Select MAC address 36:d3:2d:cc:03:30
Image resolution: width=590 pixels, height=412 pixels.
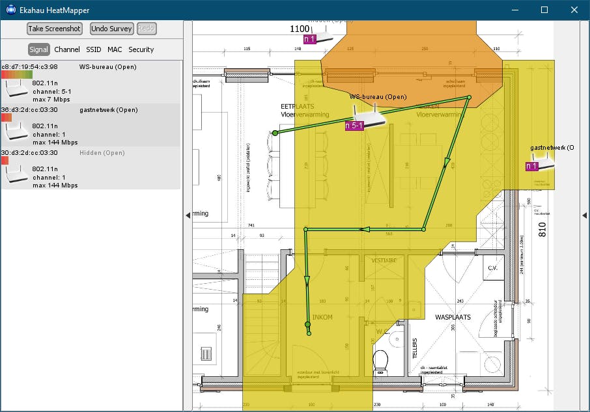click(x=30, y=110)
